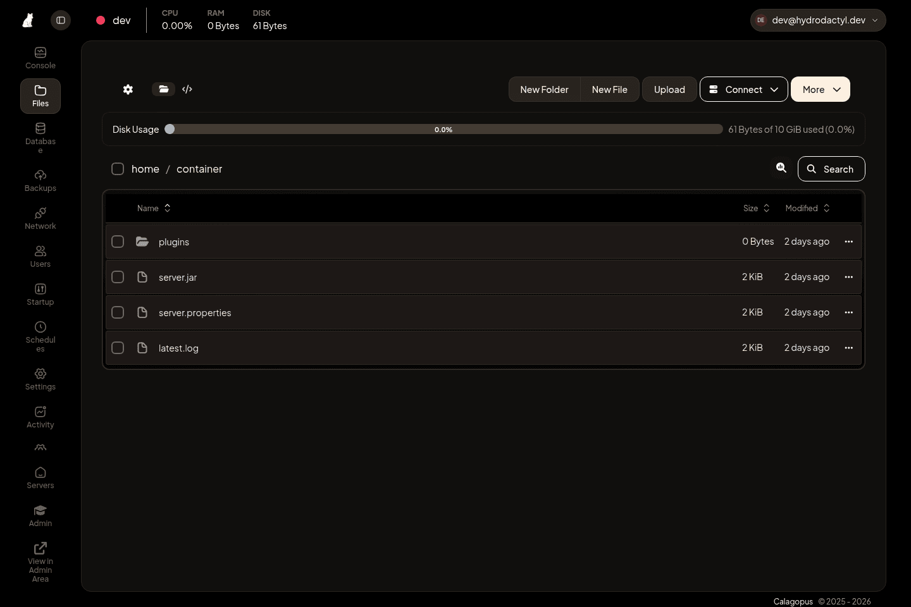Viewport: 911px width, 607px height.
Task: Open the dev@hydrodactyl.dev account menu
Action: coord(818,20)
